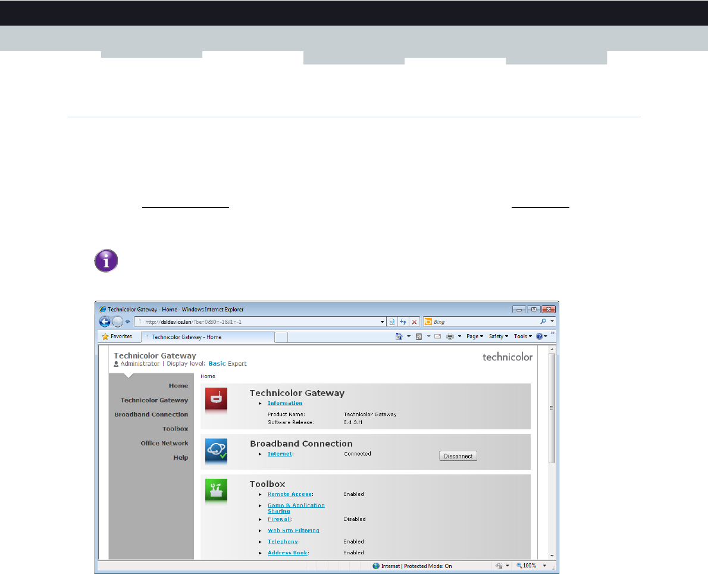Click the status bar privacy icon
This screenshot has width=708, height=574.
(x=499, y=566)
